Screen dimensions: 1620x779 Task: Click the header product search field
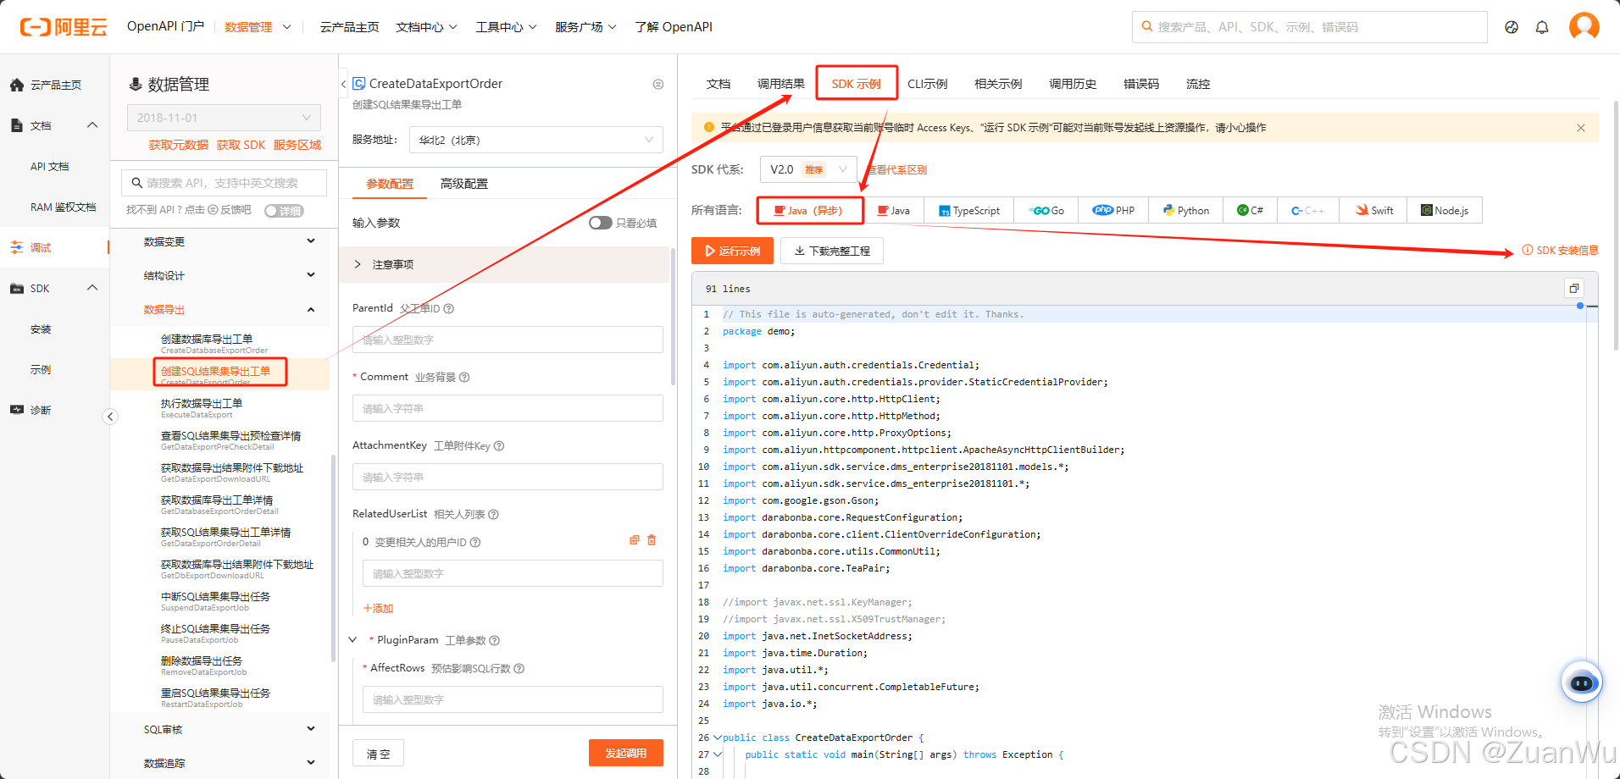(1309, 27)
